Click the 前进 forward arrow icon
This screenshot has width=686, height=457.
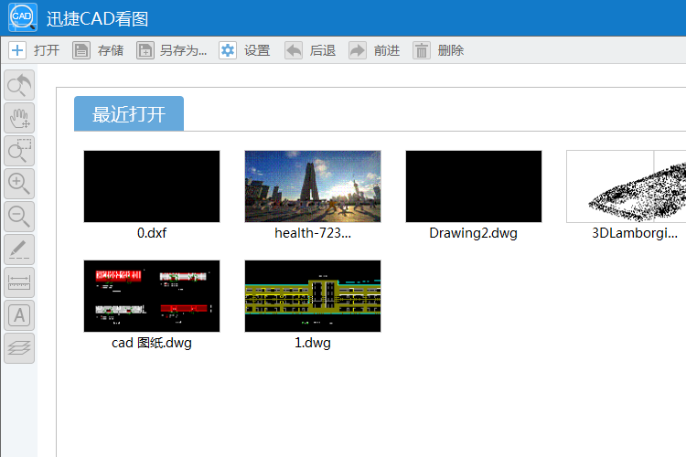[358, 50]
